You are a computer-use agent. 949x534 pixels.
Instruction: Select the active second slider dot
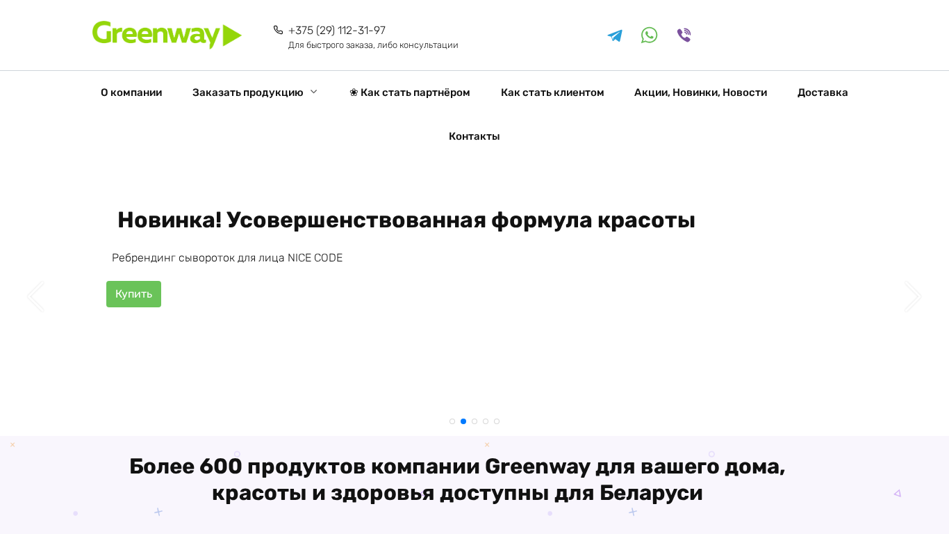[463, 421]
